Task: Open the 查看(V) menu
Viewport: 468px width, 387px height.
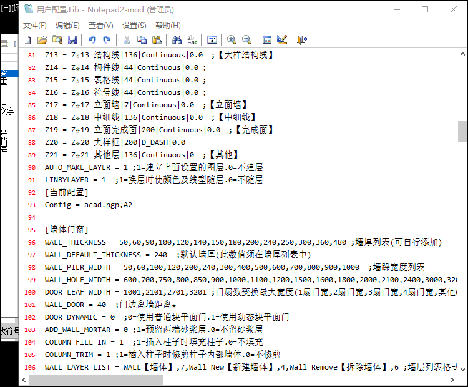Action: coord(101,26)
